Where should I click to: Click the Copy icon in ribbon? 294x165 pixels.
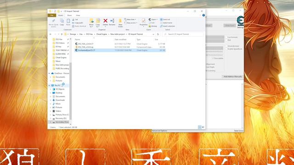coord(62,21)
